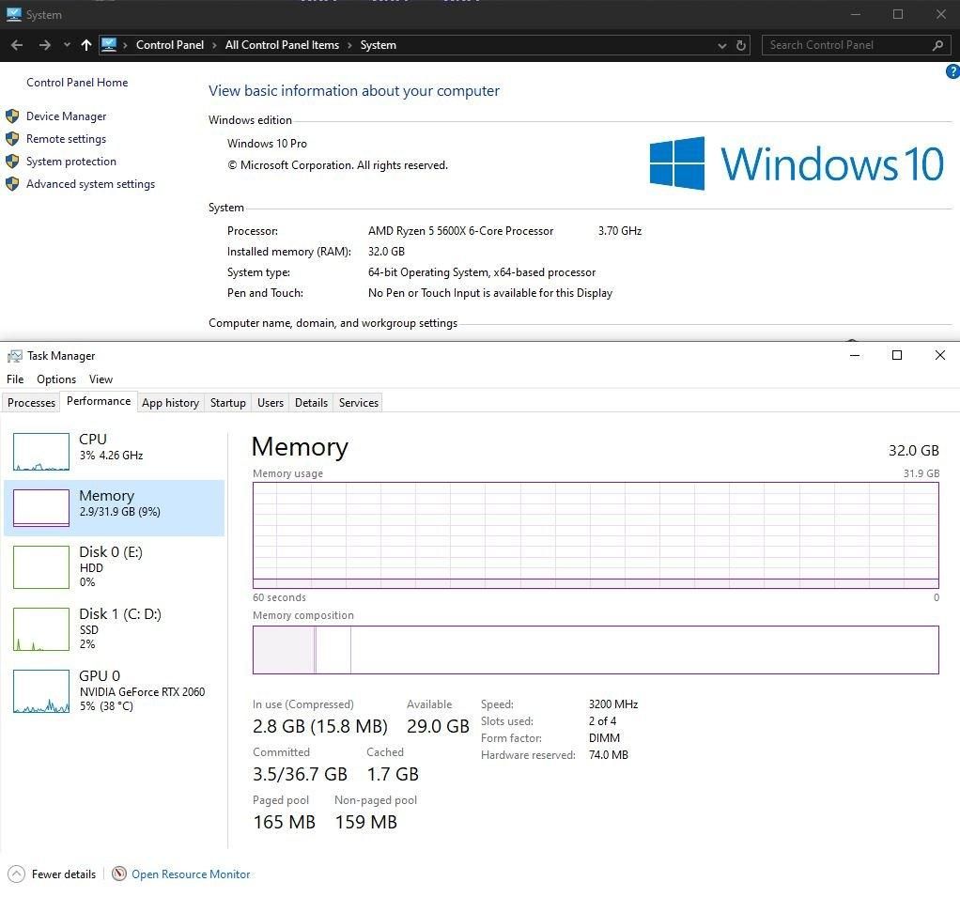
Task: Click the Committed value 3.5/36.7 GB
Action: tap(300, 774)
